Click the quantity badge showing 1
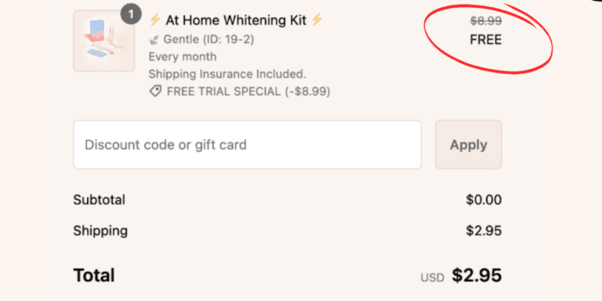 pyautogui.click(x=131, y=15)
